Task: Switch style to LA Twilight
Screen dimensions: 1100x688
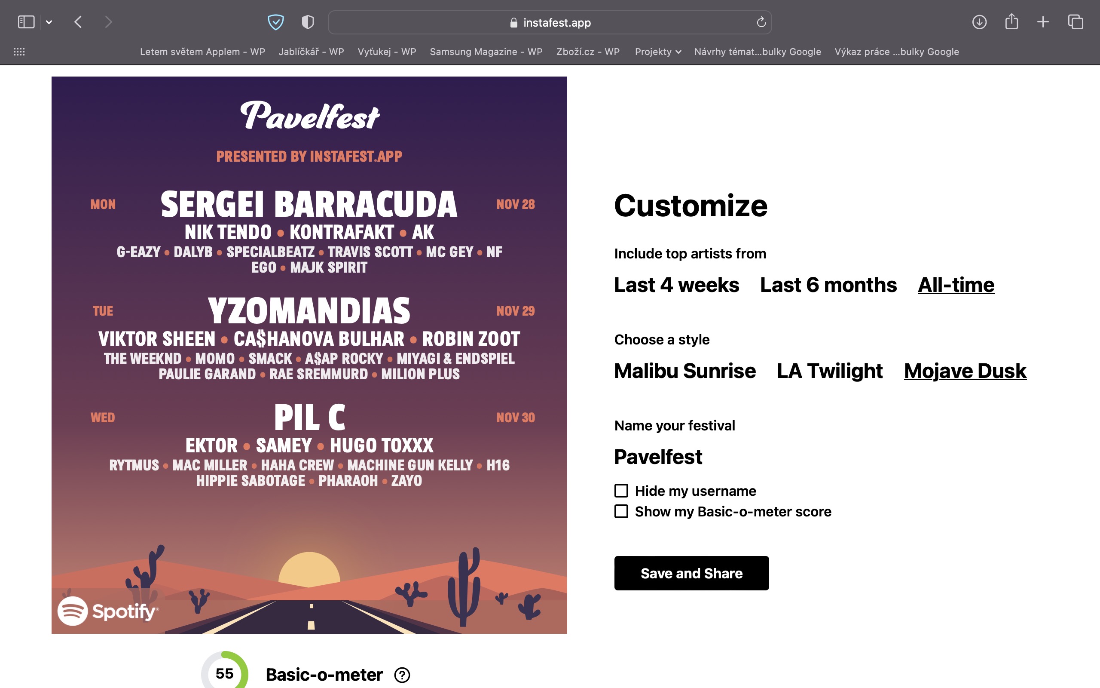Action: point(830,371)
